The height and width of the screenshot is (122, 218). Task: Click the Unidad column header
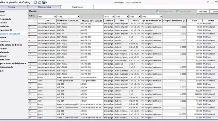click(211, 21)
